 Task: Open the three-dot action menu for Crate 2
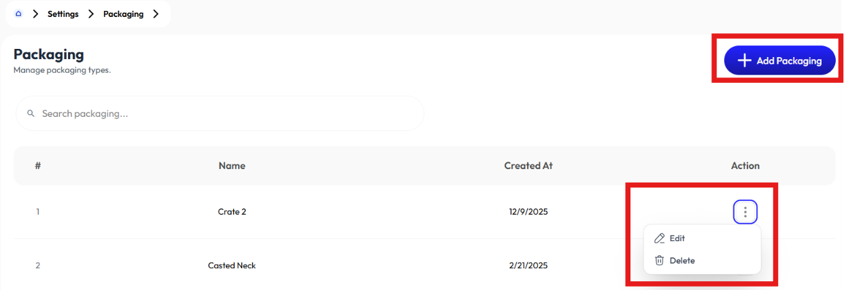point(745,213)
